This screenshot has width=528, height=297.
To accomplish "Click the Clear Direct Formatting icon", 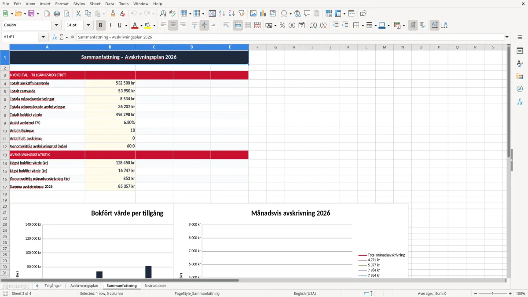I will click(123, 14).
